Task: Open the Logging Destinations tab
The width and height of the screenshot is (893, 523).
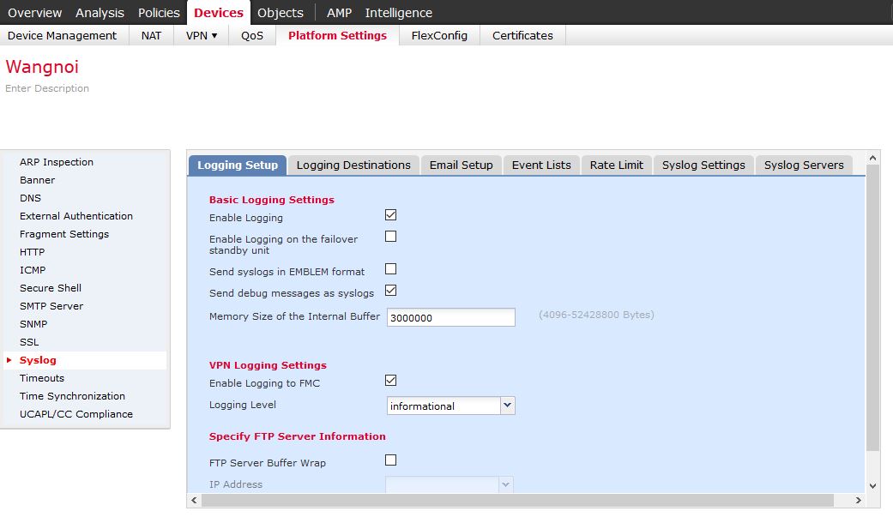Action: (353, 165)
